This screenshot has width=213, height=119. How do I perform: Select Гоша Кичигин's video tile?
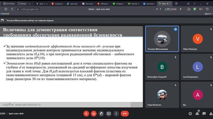162,95
